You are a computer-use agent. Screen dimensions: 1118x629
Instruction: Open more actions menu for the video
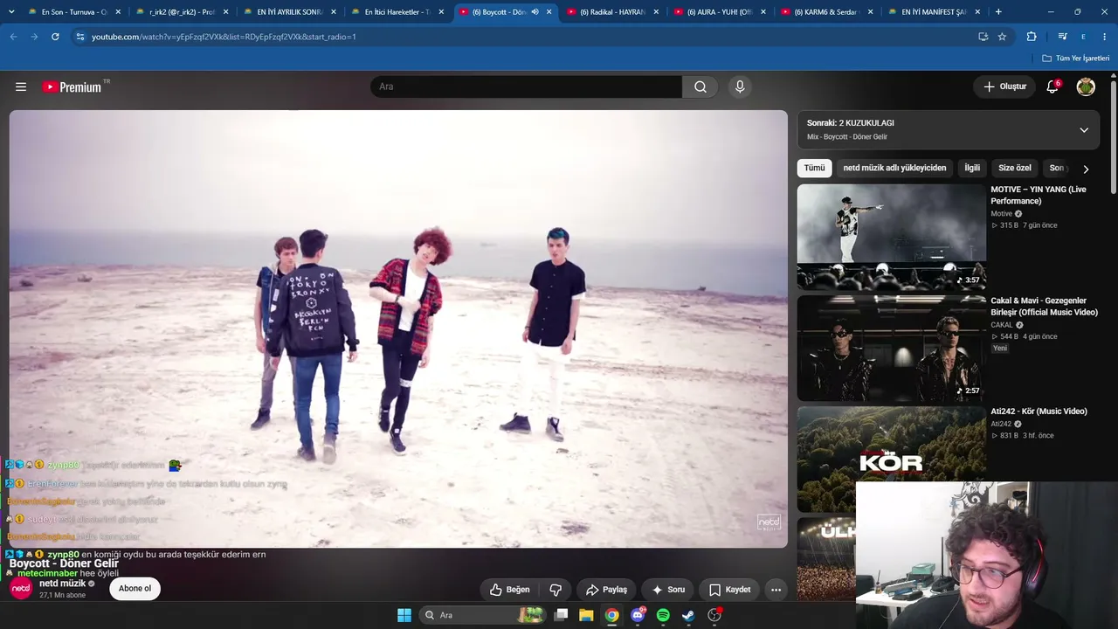776,590
